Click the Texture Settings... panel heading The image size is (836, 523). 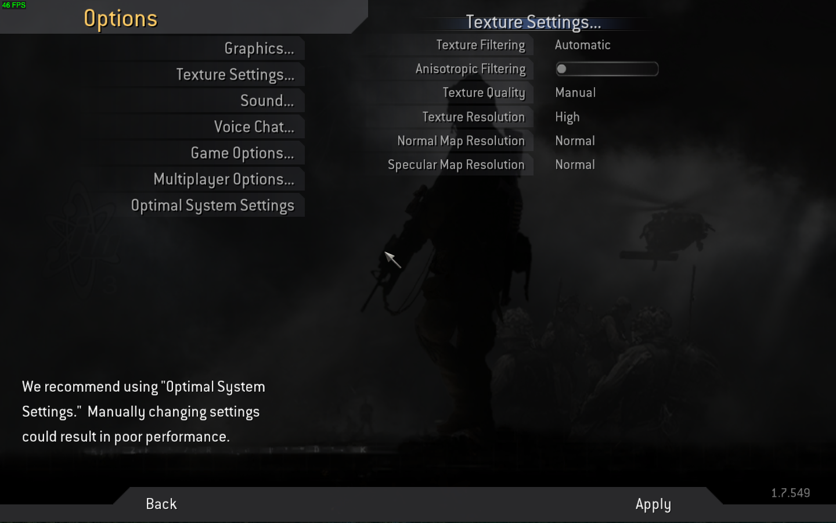click(x=534, y=22)
